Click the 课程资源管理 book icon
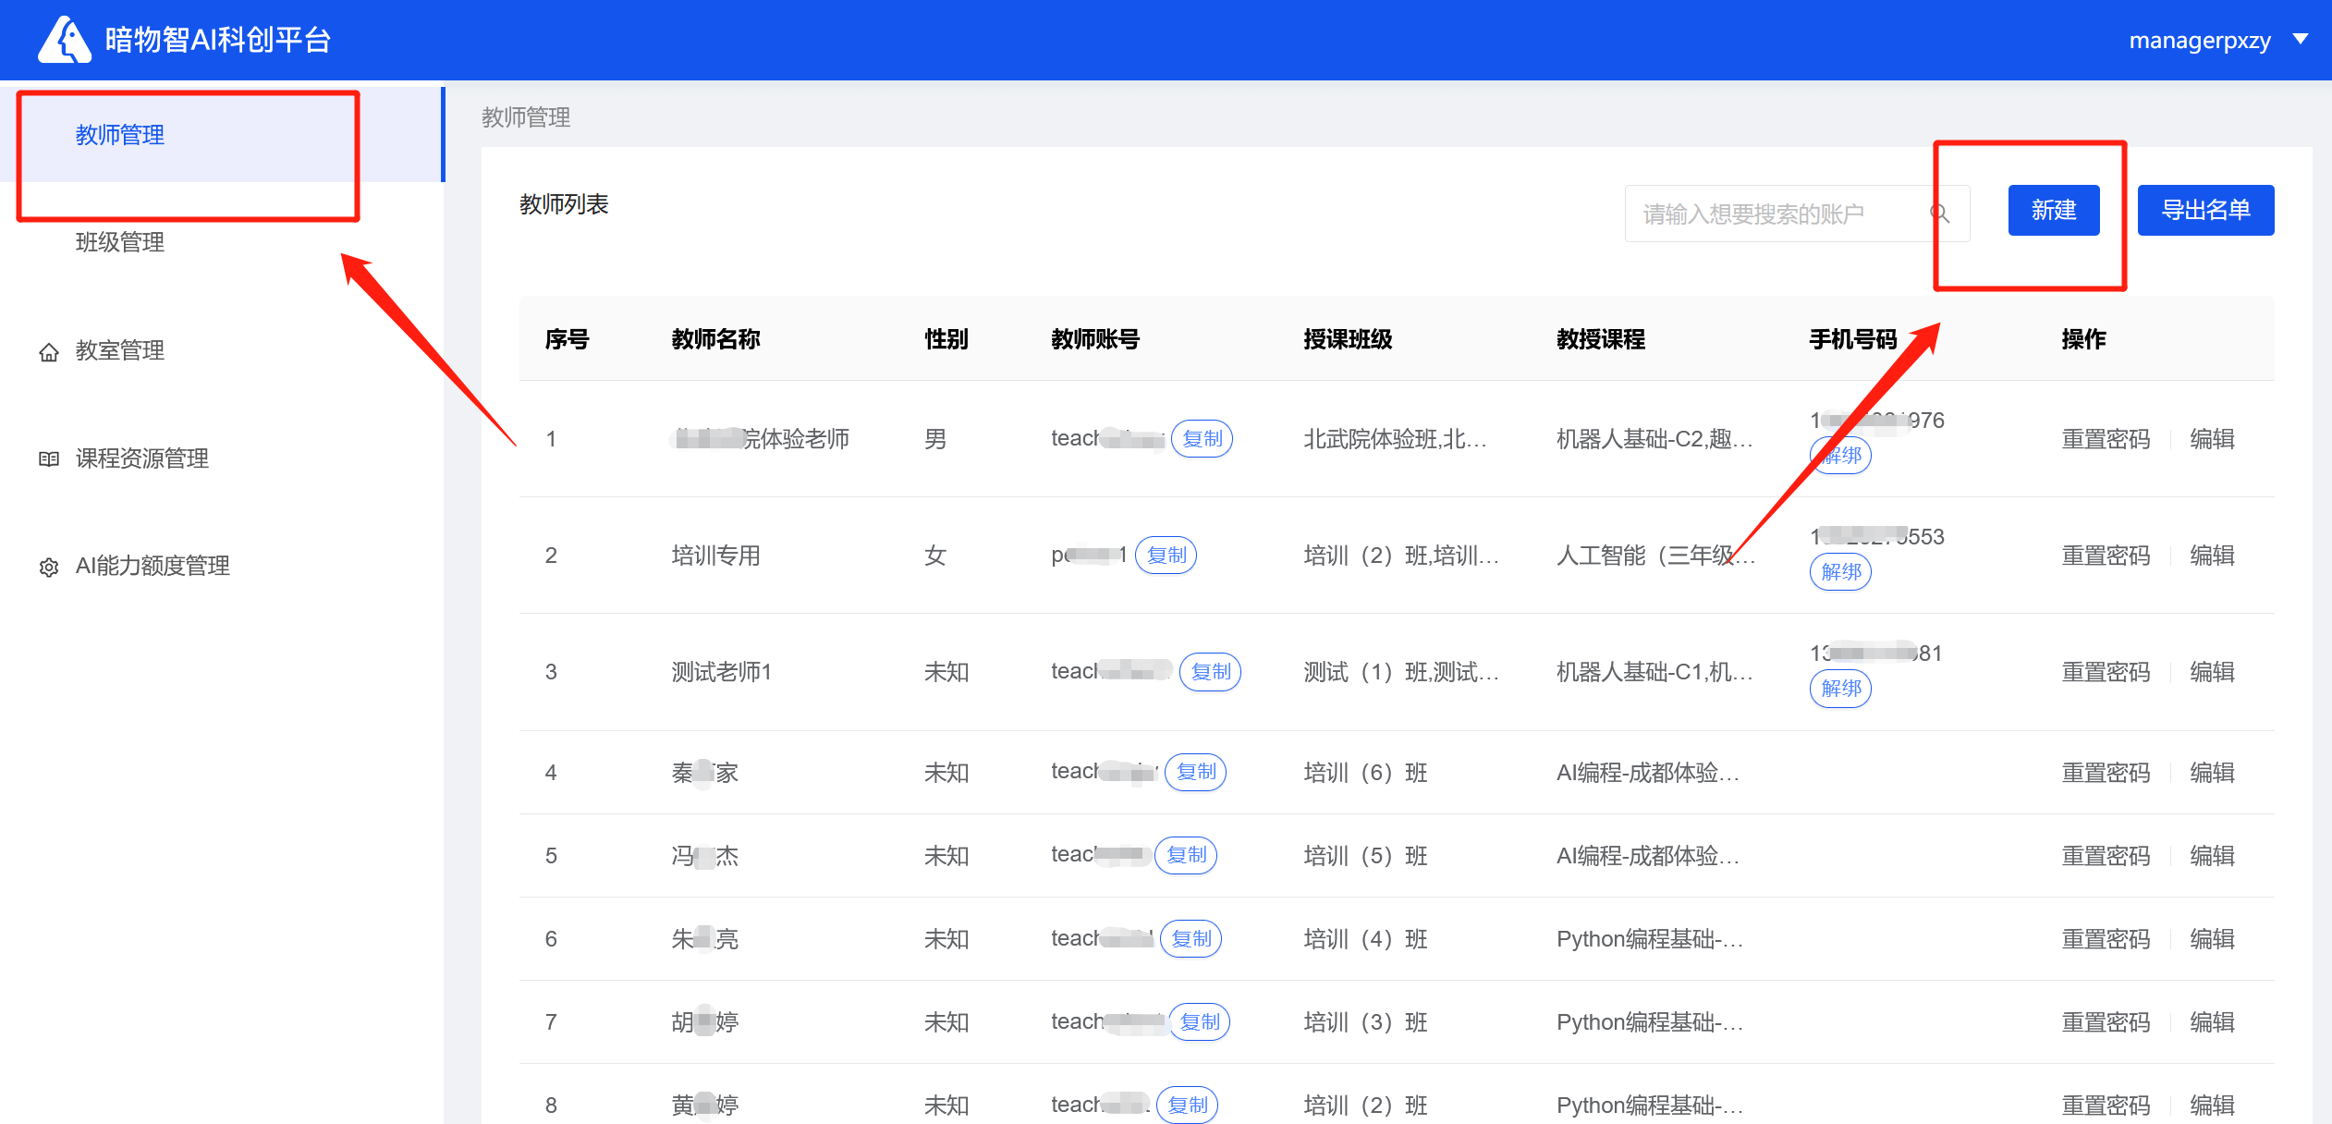This screenshot has width=2332, height=1124. [x=49, y=458]
